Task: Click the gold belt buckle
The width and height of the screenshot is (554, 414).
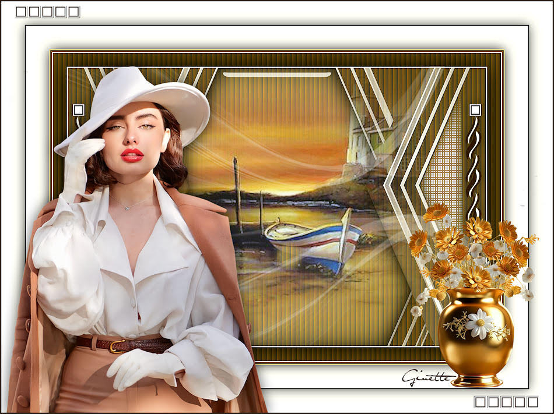Action: pyautogui.click(x=117, y=346)
